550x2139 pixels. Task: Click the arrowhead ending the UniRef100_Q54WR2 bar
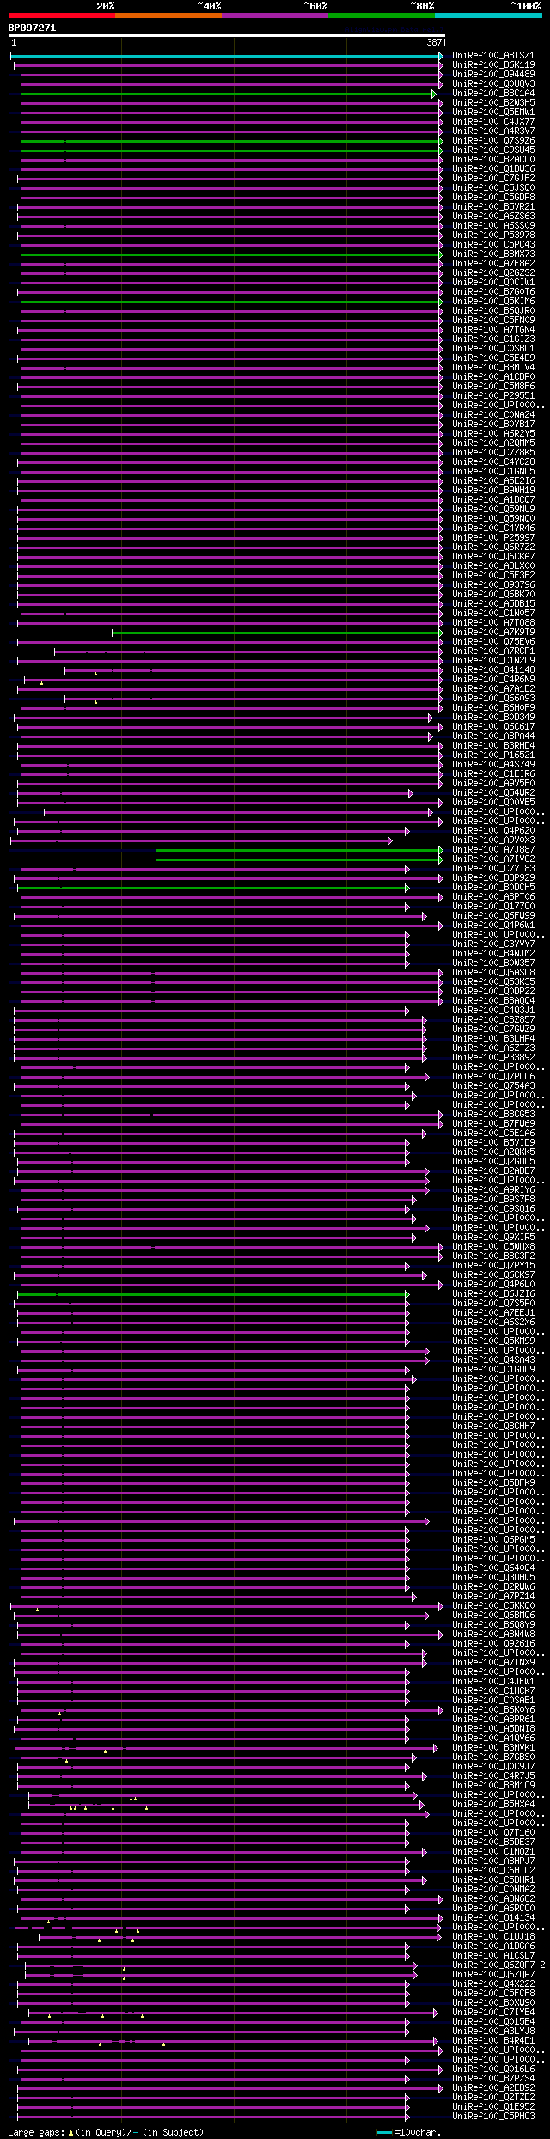(x=411, y=793)
